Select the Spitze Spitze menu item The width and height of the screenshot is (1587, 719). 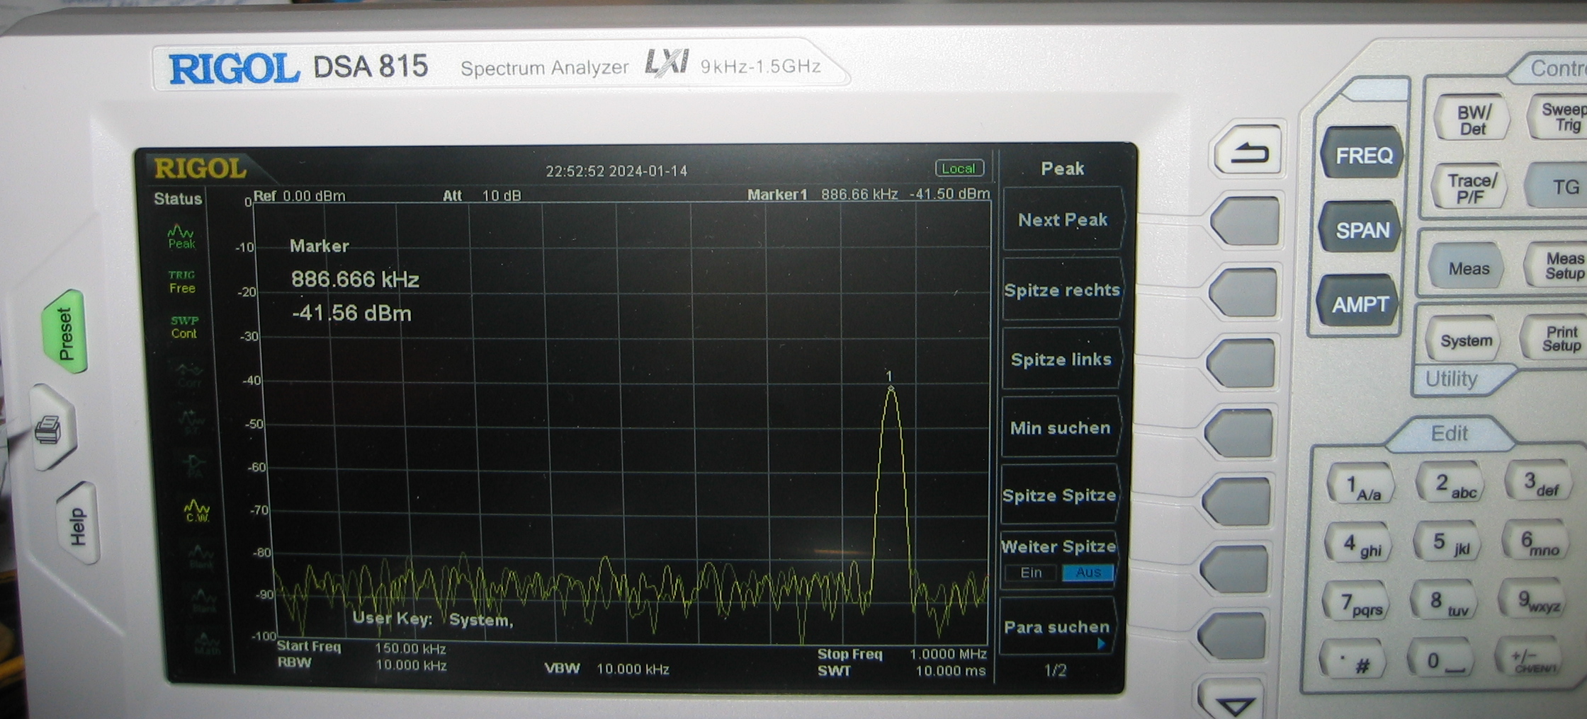tap(1058, 495)
